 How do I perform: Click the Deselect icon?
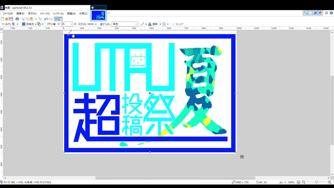40,19
